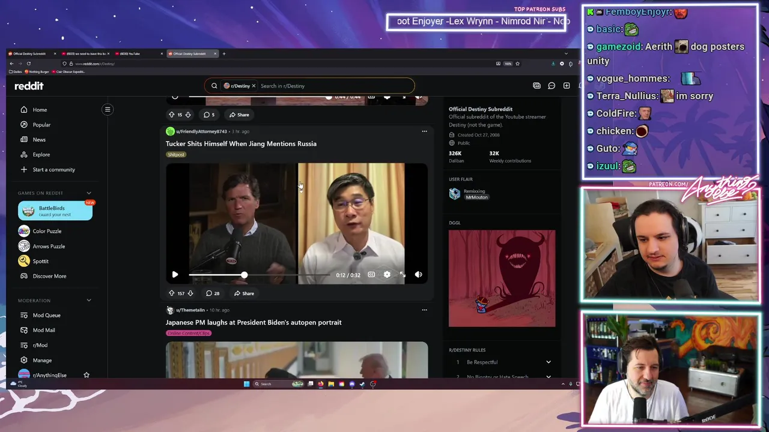Upvote the post with 15 votes

(171, 115)
